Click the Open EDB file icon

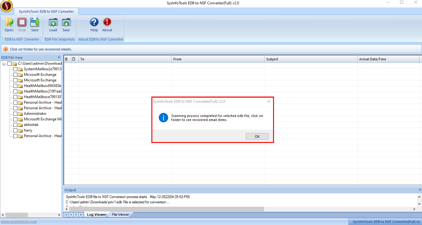point(9,24)
